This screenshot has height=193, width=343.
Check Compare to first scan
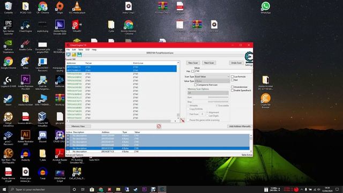pyautogui.click(x=196, y=85)
